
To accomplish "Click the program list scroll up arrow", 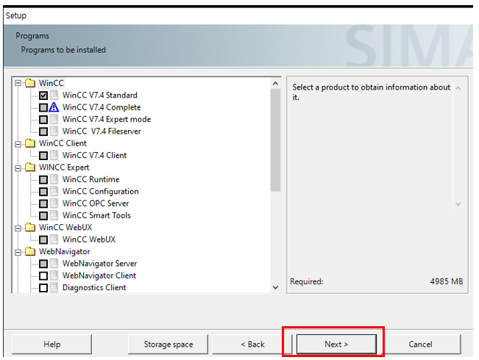I will (x=275, y=83).
